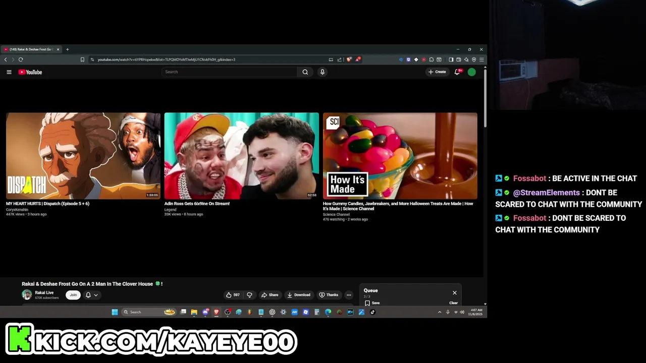Viewport: 646px width, 363px height.
Task: Open the MY HEART HURTS Dispatch thumbnail
Action: click(83, 156)
